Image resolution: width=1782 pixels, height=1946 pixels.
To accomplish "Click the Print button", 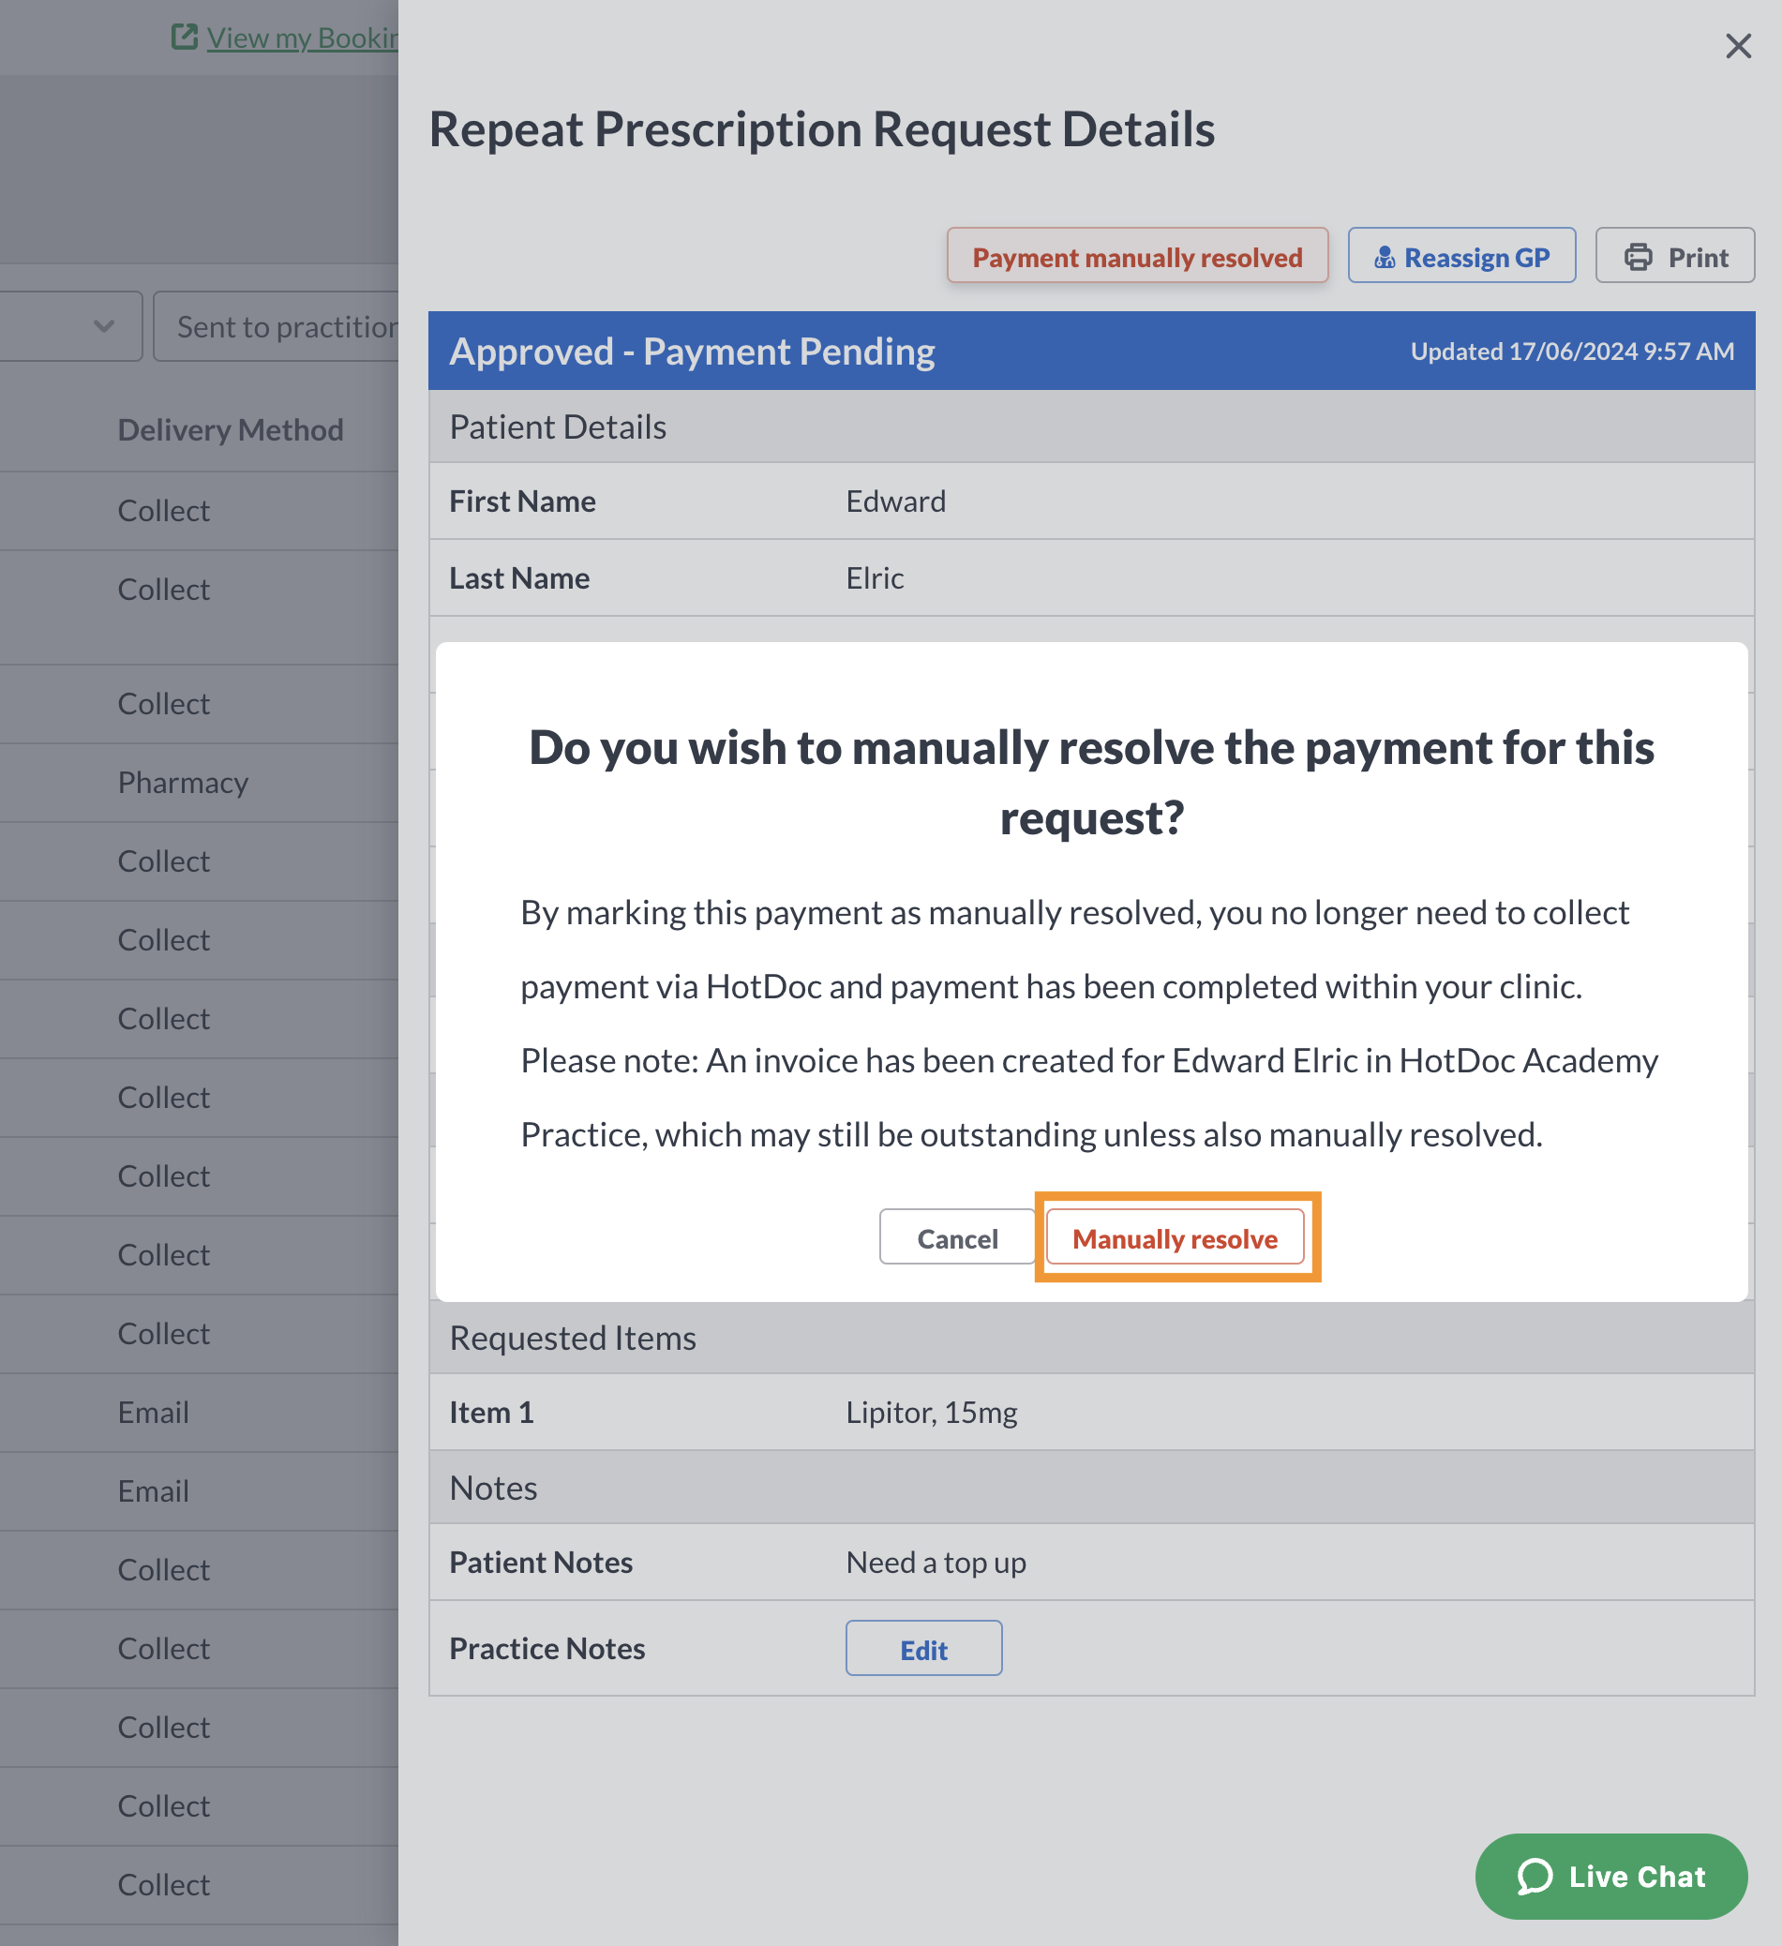I will point(1675,257).
